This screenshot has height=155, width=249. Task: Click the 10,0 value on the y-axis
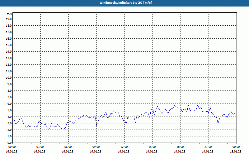9,77
